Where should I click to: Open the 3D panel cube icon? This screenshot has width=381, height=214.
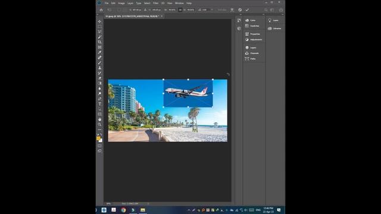(239, 29)
